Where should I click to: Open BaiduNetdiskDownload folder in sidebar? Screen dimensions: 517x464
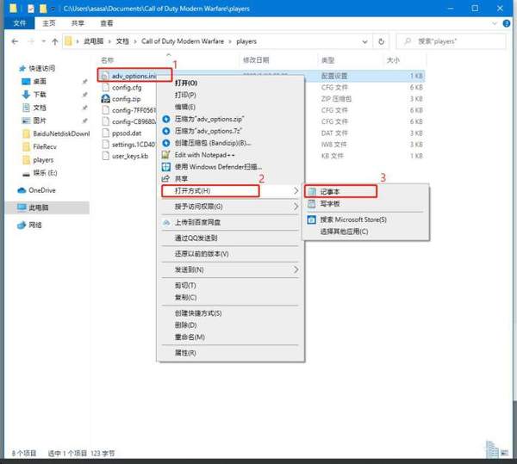pos(56,133)
